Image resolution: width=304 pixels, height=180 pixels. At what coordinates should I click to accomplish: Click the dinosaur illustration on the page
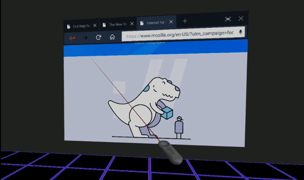coord(144,108)
